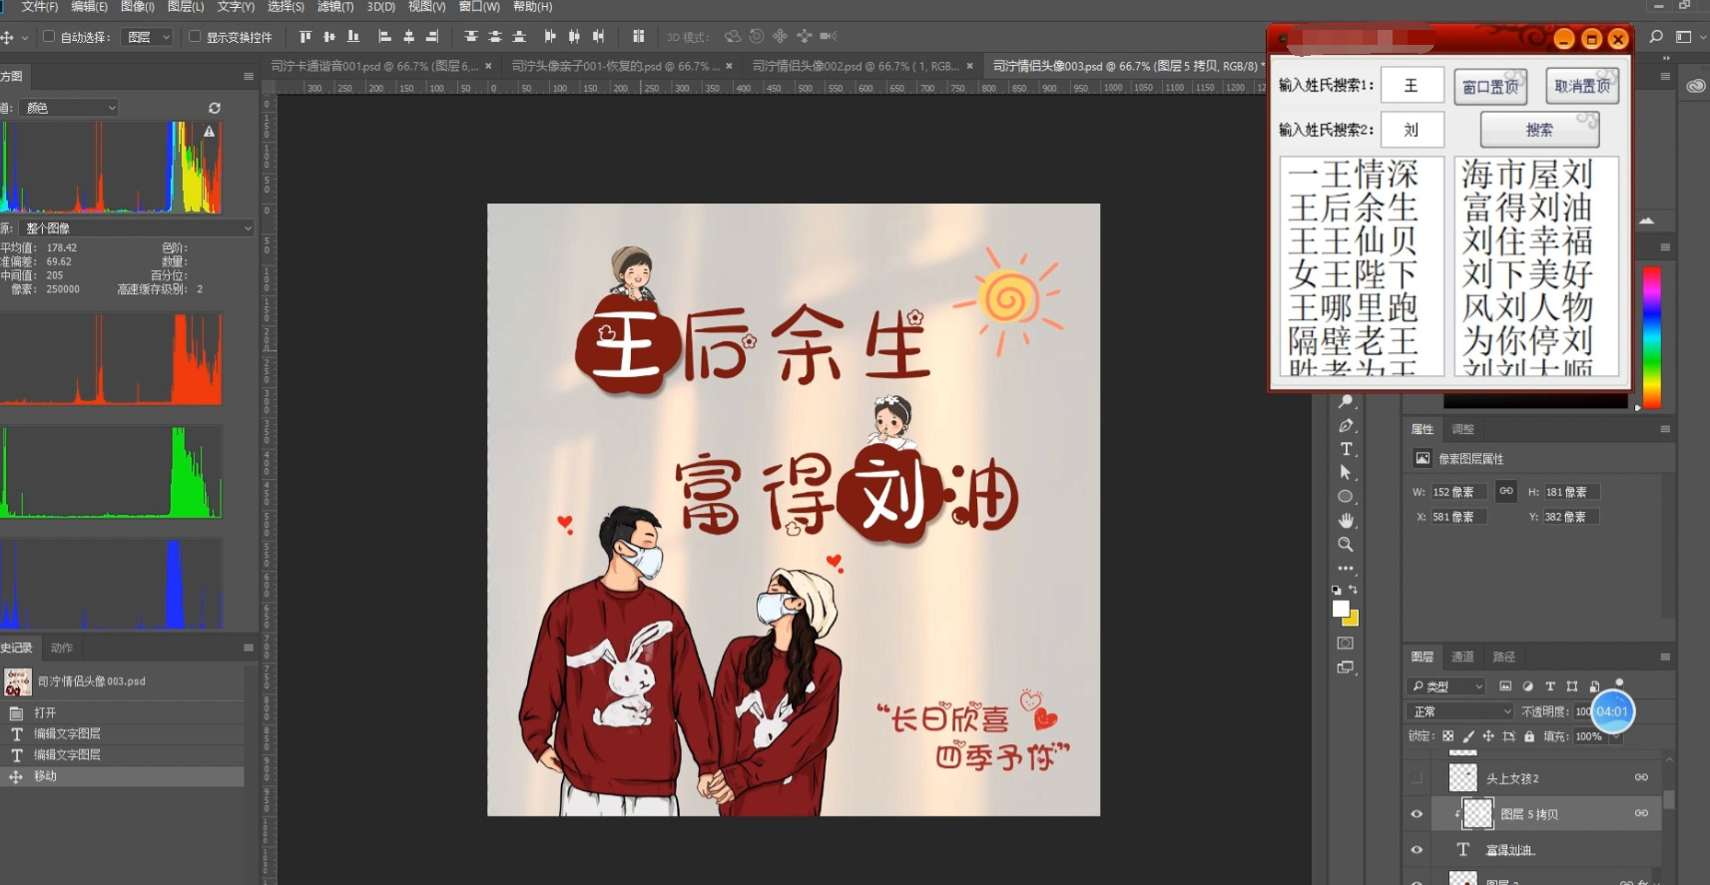
Task: Show the hidden 头上女孩2 layer
Action: click(x=1417, y=778)
